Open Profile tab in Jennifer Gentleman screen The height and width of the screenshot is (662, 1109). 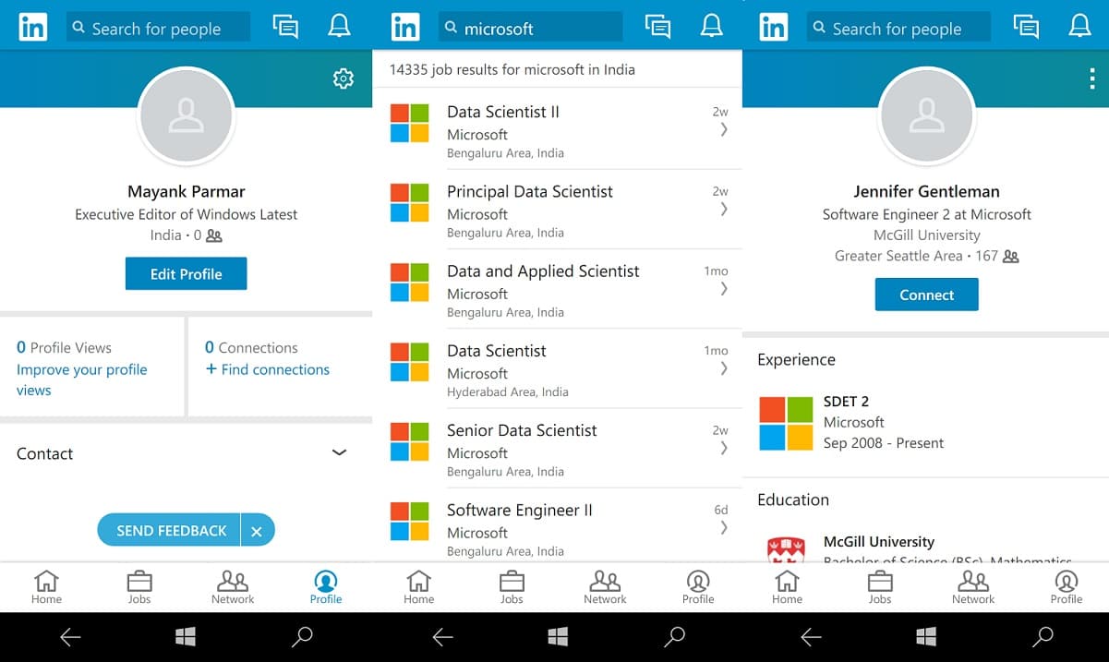click(x=1067, y=587)
